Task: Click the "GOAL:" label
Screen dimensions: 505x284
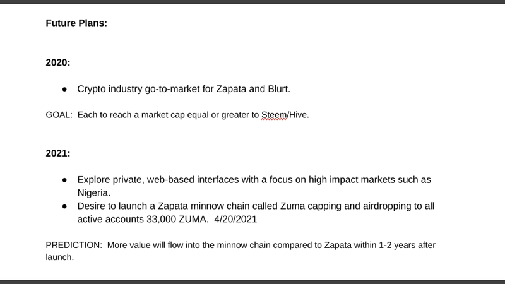Action: (59, 115)
